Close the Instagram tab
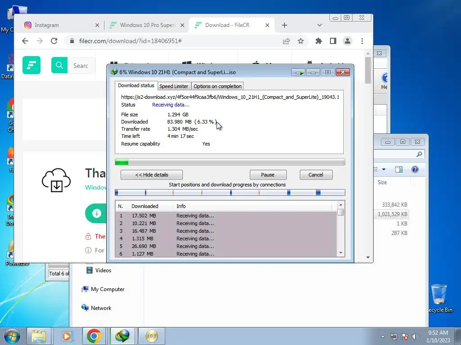The height and width of the screenshot is (345, 461). [x=97, y=25]
